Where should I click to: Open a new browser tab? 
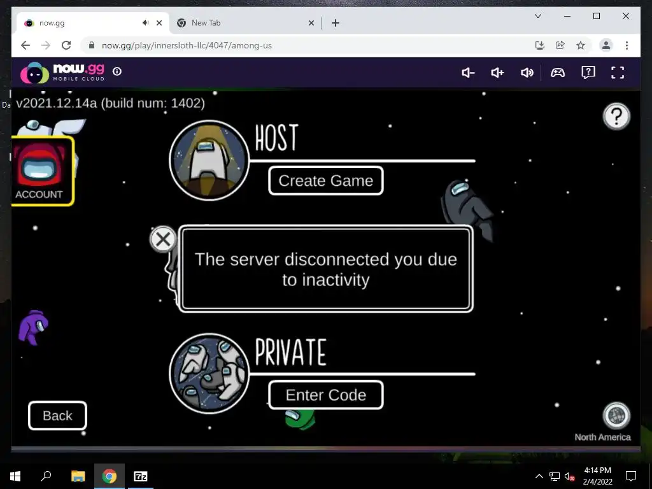tap(336, 23)
